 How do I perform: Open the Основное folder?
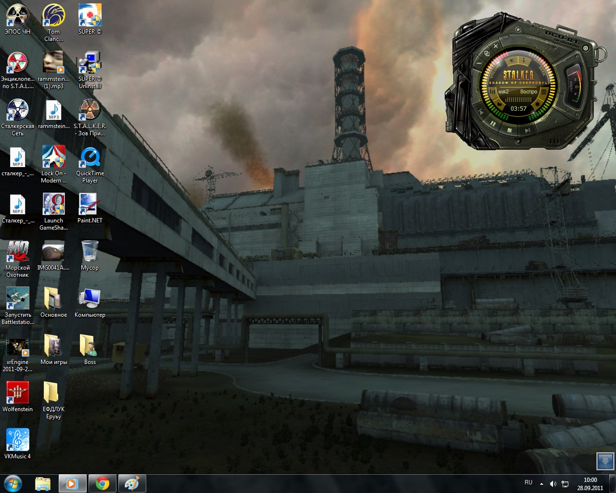pos(53,303)
